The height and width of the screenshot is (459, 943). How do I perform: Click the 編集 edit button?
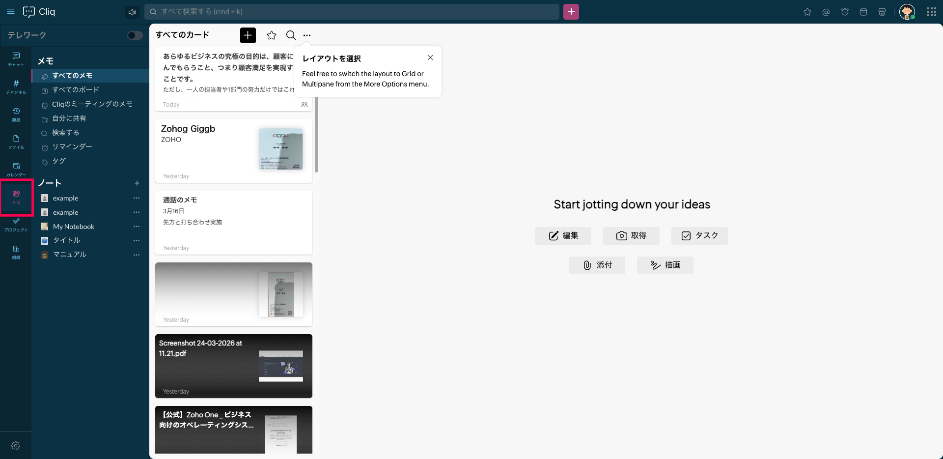click(563, 236)
